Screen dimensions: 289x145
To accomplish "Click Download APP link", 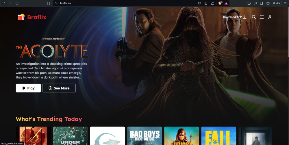I will coord(234,17).
